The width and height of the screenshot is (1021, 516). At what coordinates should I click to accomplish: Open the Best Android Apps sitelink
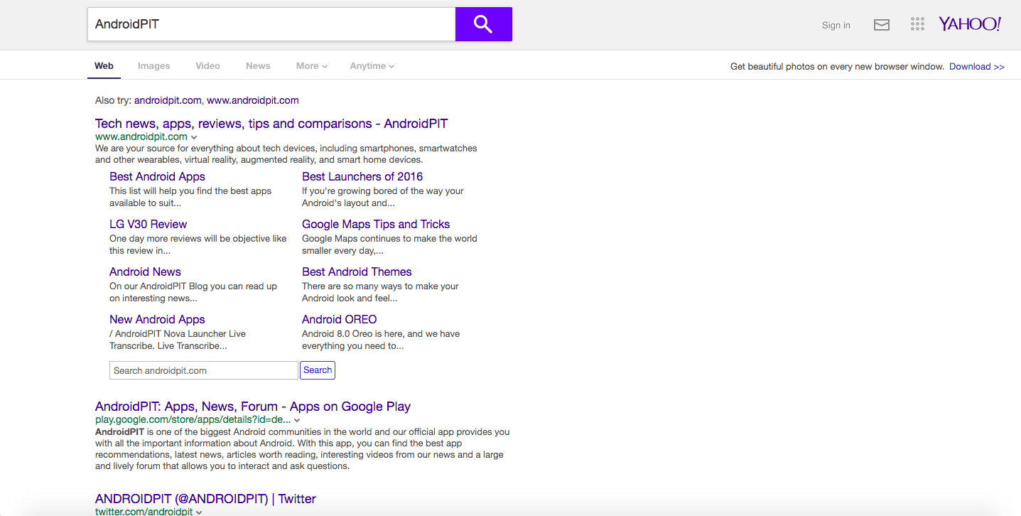click(x=157, y=176)
